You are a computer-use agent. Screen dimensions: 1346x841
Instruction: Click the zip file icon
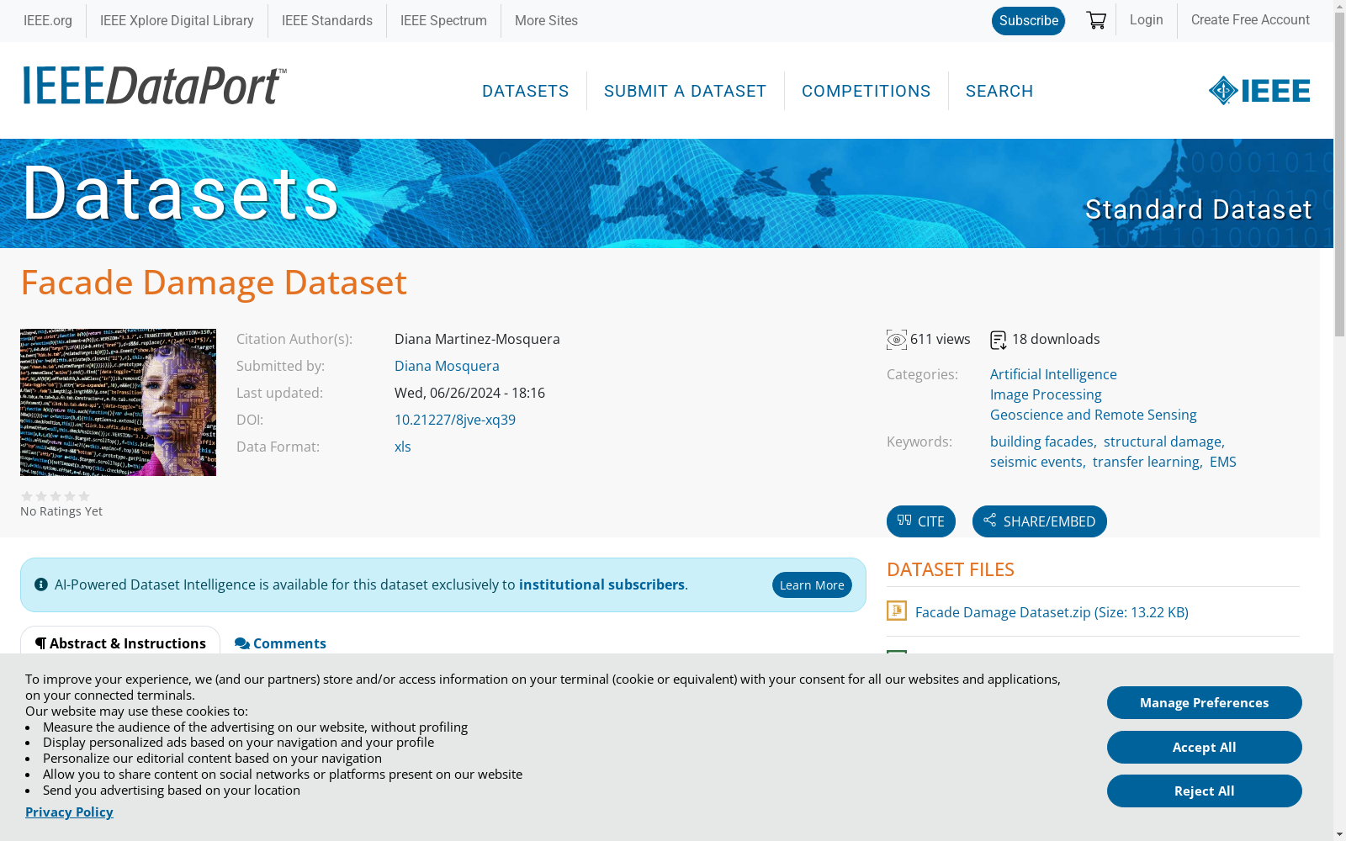click(x=897, y=611)
